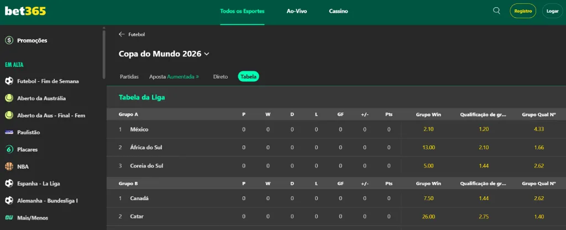This screenshot has height=230, width=566.
Task: Click the Placares scores icon
Action: [9, 149]
